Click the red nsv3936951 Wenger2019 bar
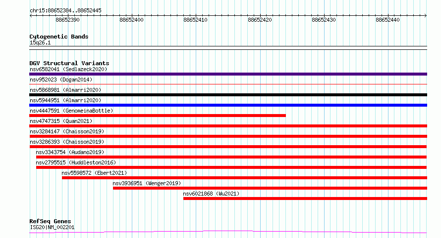 click(x=270, y=188)
